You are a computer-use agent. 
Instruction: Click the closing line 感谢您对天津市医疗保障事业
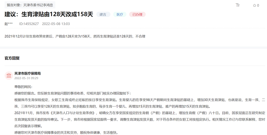66,133
